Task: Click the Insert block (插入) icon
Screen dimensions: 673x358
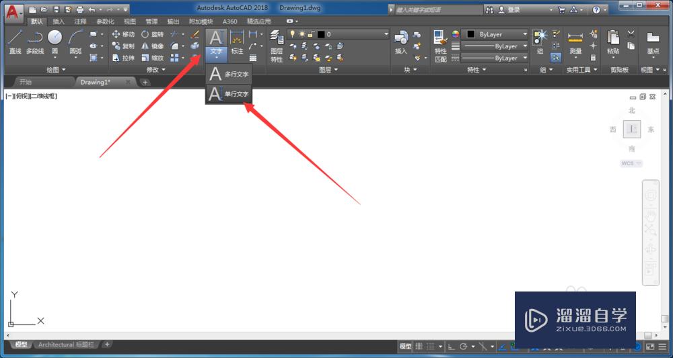Action: tap(400, 42)
